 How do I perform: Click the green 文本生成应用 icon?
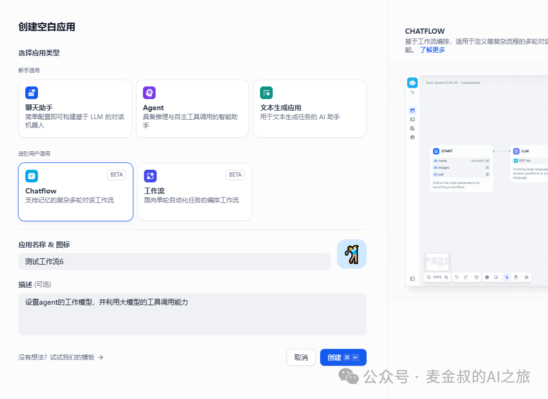[x=266, y=93]
